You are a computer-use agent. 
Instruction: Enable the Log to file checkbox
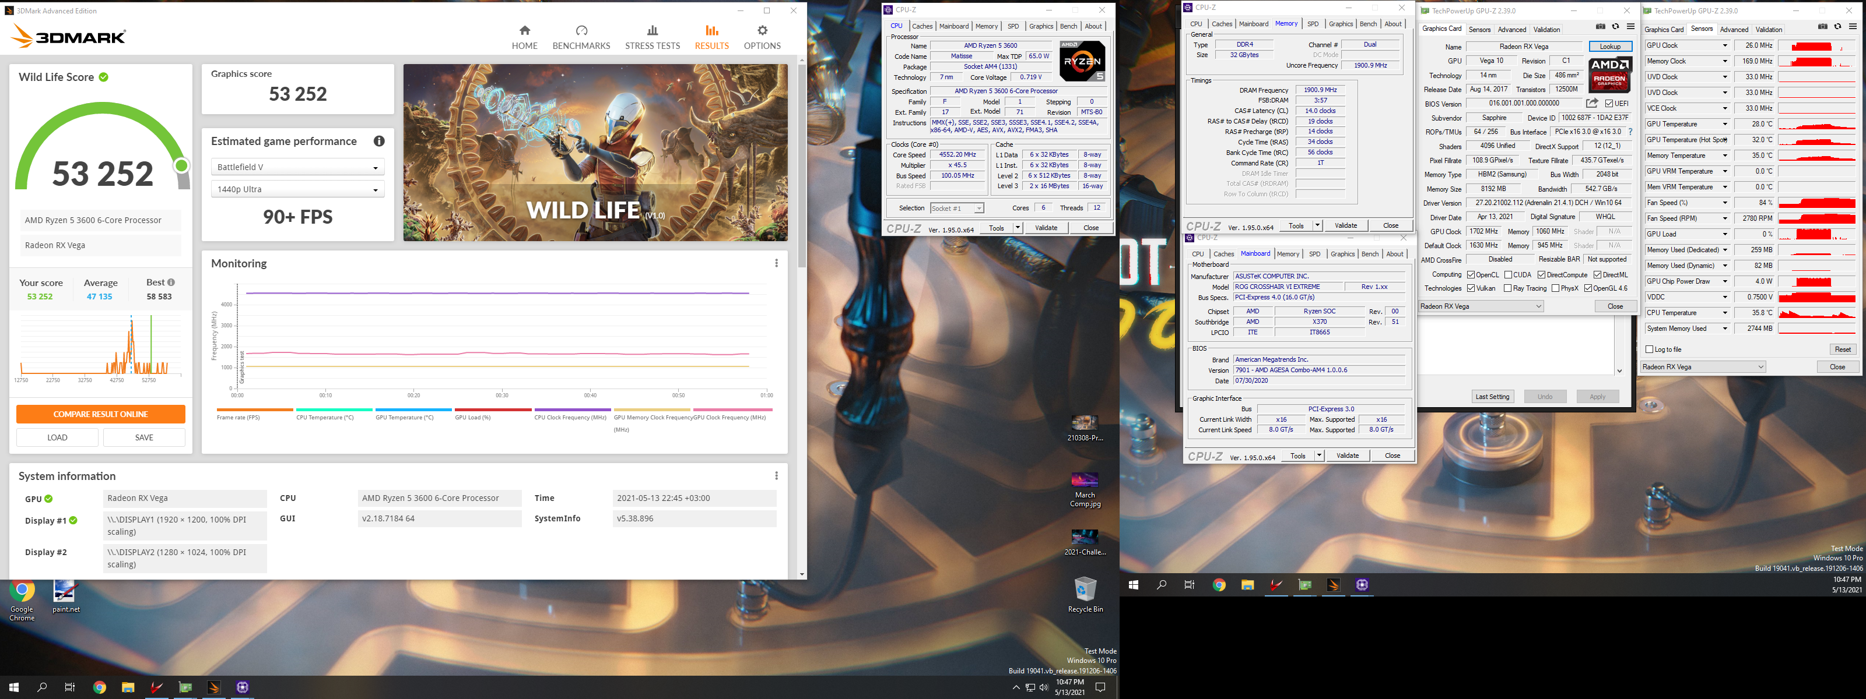pyautogui.click(x=1650, y=349)
